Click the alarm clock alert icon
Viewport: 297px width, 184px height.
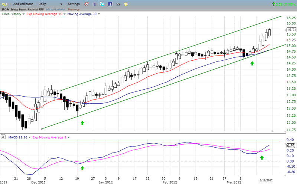click(86, 4)
